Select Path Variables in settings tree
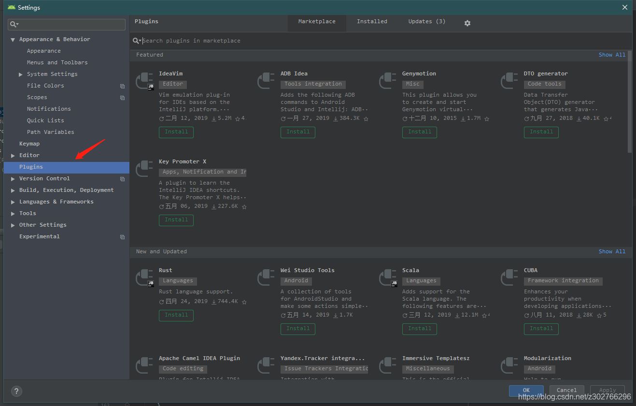The image size is (636, 406). click(x=51, y=132)
